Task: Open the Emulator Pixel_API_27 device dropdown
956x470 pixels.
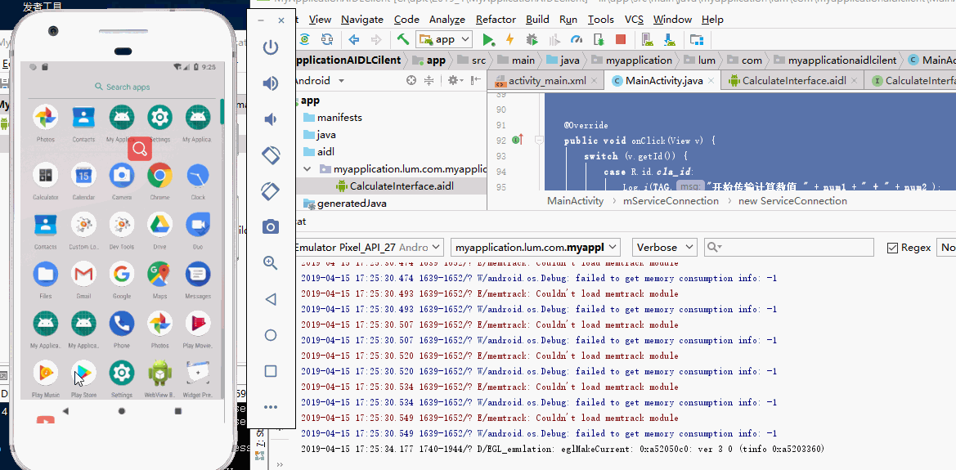Action: (368, 248)
